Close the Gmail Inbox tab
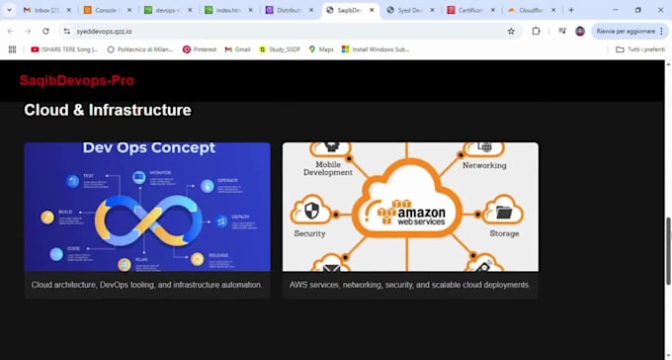Viewport: 672px width, 360px height. point(68,10)
